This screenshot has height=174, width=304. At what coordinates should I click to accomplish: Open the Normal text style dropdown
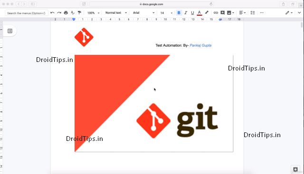[x=116, y=13]
